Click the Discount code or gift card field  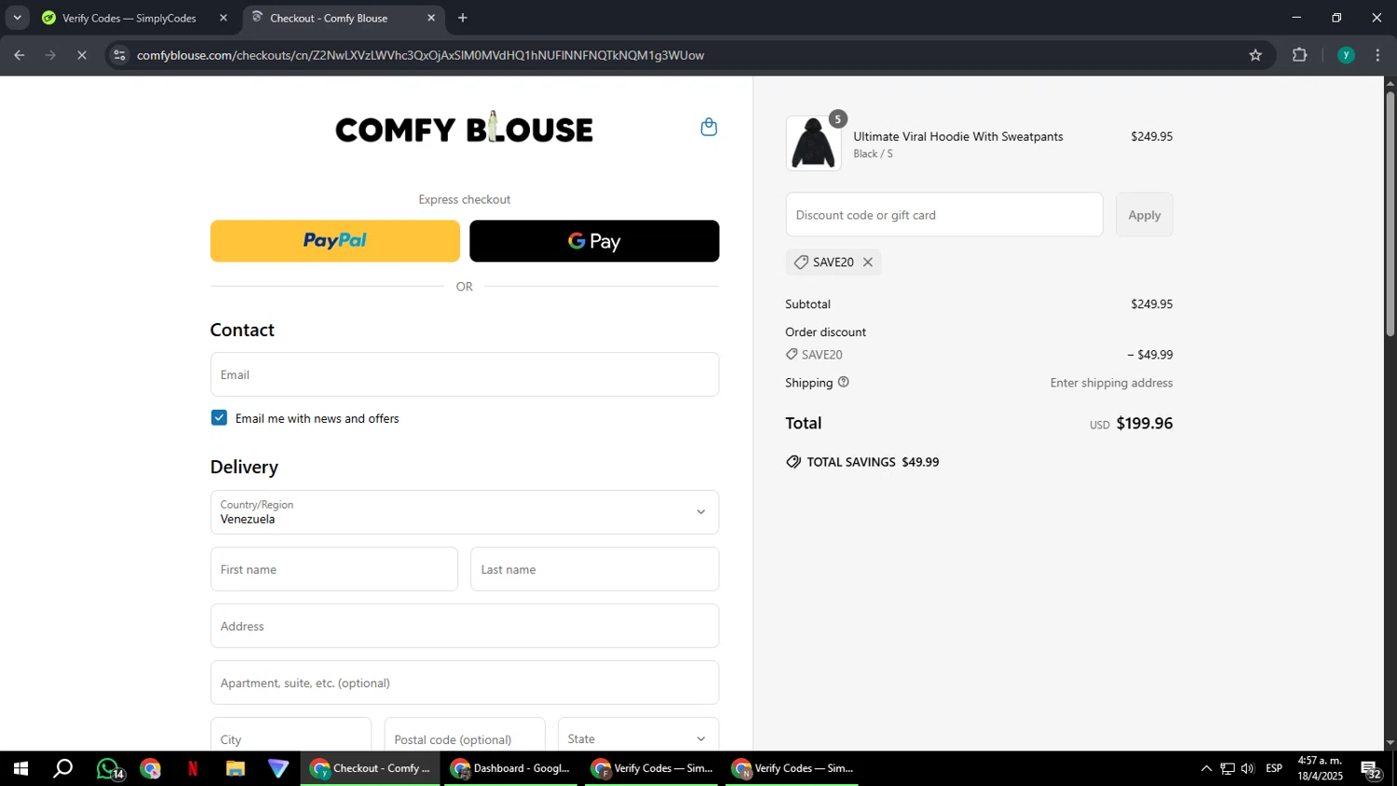[944, 215]
